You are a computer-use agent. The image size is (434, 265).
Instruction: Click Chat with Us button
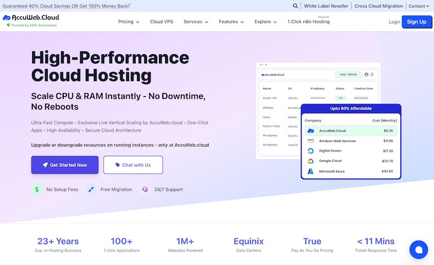133,165
